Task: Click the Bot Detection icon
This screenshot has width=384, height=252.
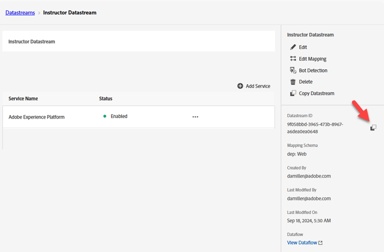Action: tap(293, 70)
